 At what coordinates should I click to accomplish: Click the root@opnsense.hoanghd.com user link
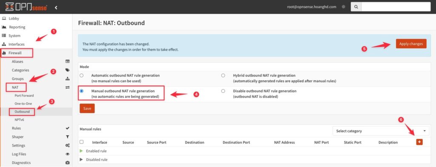pyautogui.click(x=312, y=7)
